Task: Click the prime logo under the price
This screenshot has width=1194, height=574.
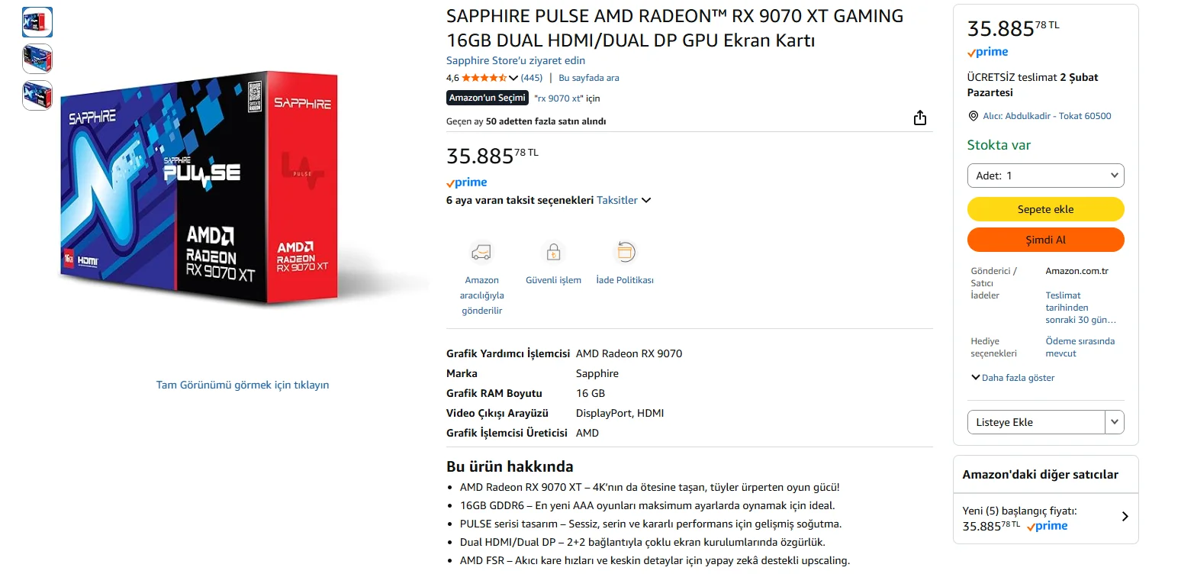Action: [x=466, y=182]
